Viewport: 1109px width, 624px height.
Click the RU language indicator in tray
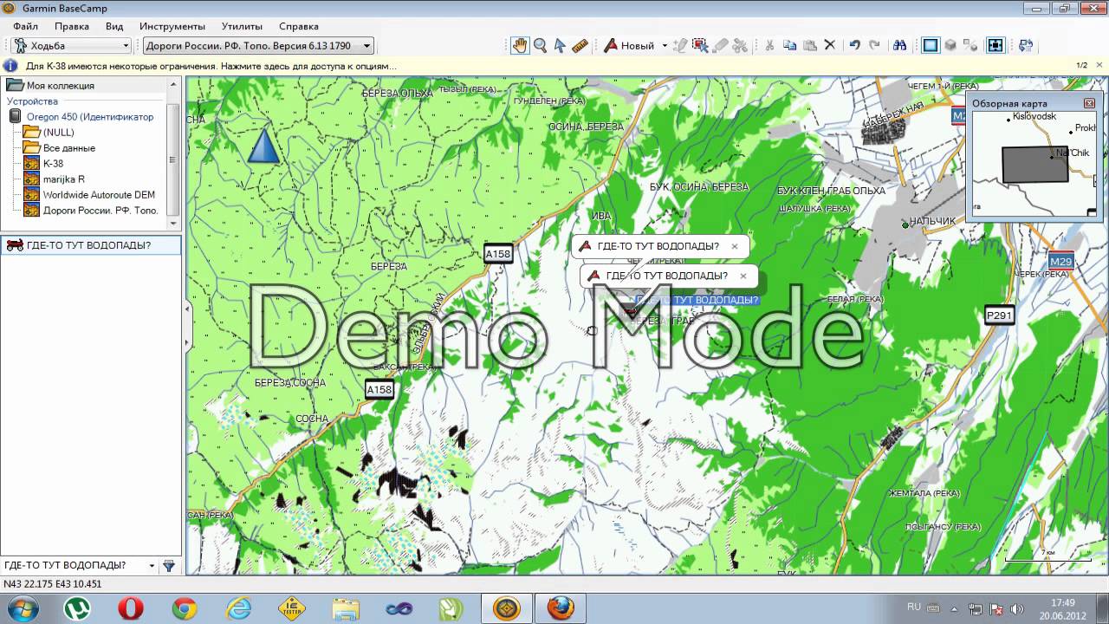pyautogui.click(x=914, y=608)
